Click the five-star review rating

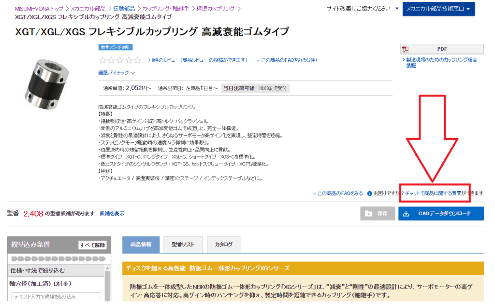point(120,60)
